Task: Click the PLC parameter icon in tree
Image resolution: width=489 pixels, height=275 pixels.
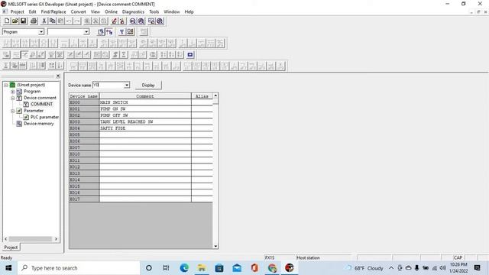Action: [26, 117]
